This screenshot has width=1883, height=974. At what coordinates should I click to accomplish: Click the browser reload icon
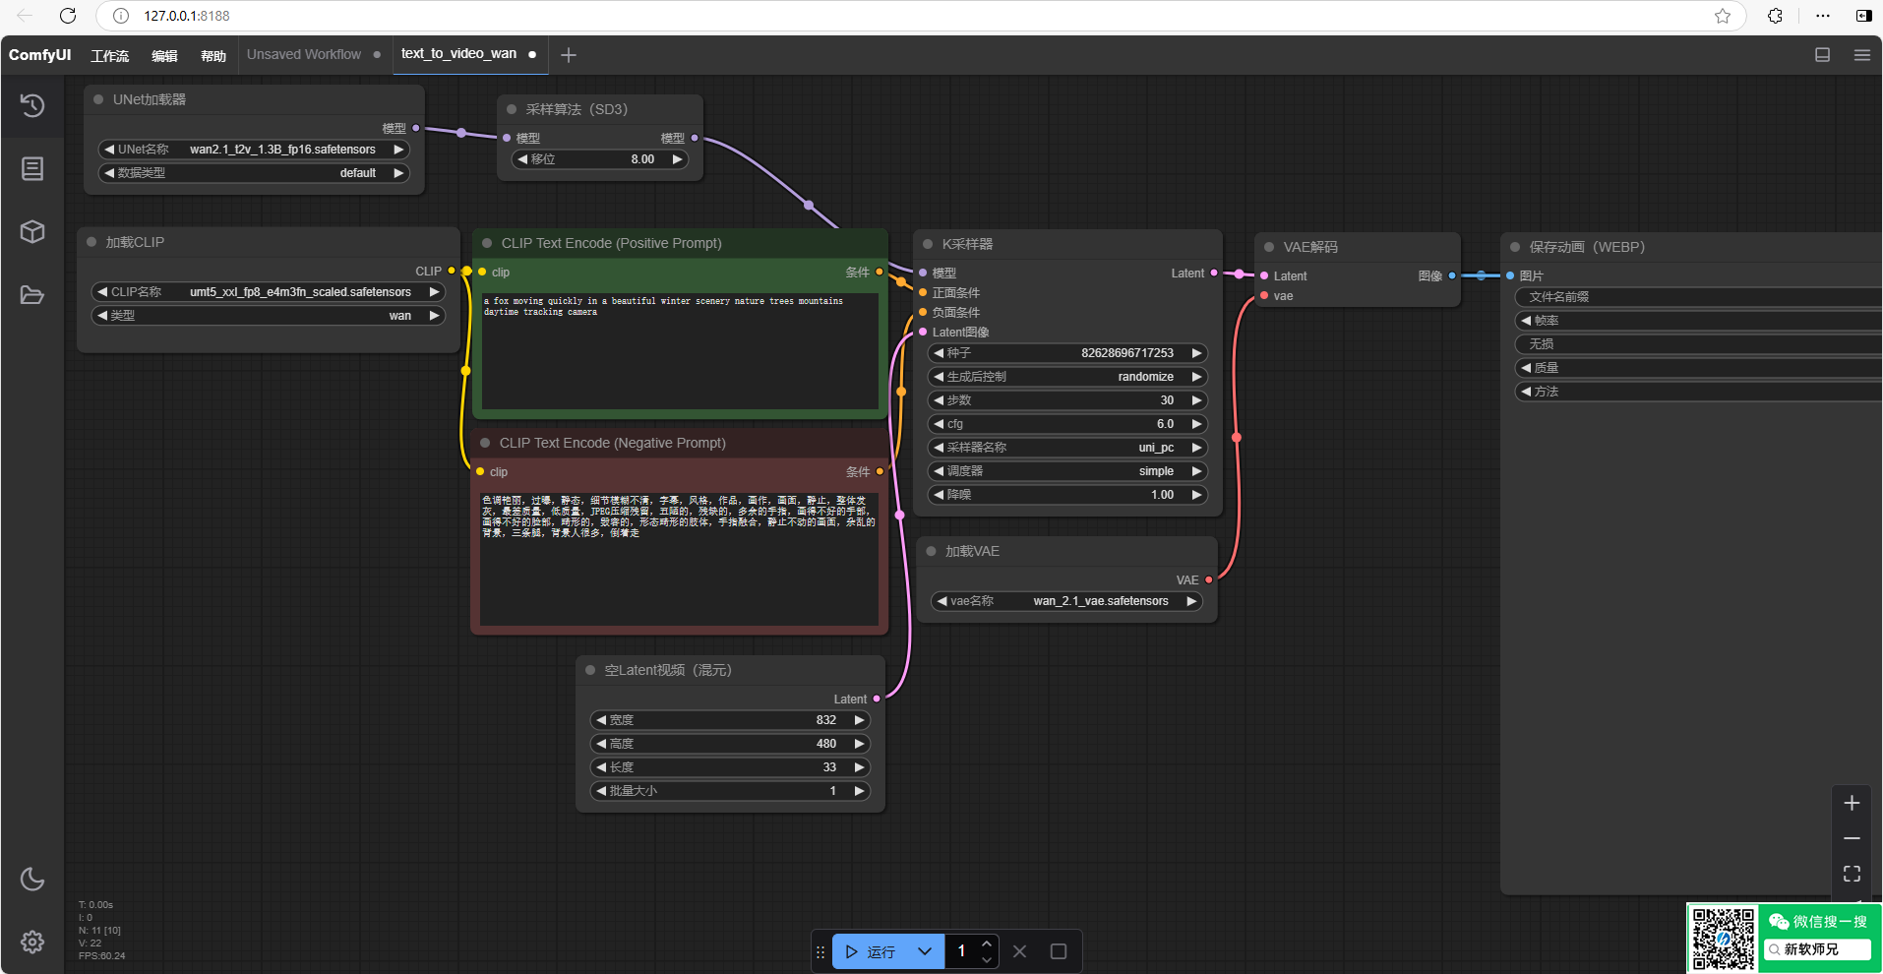[68, 16]
